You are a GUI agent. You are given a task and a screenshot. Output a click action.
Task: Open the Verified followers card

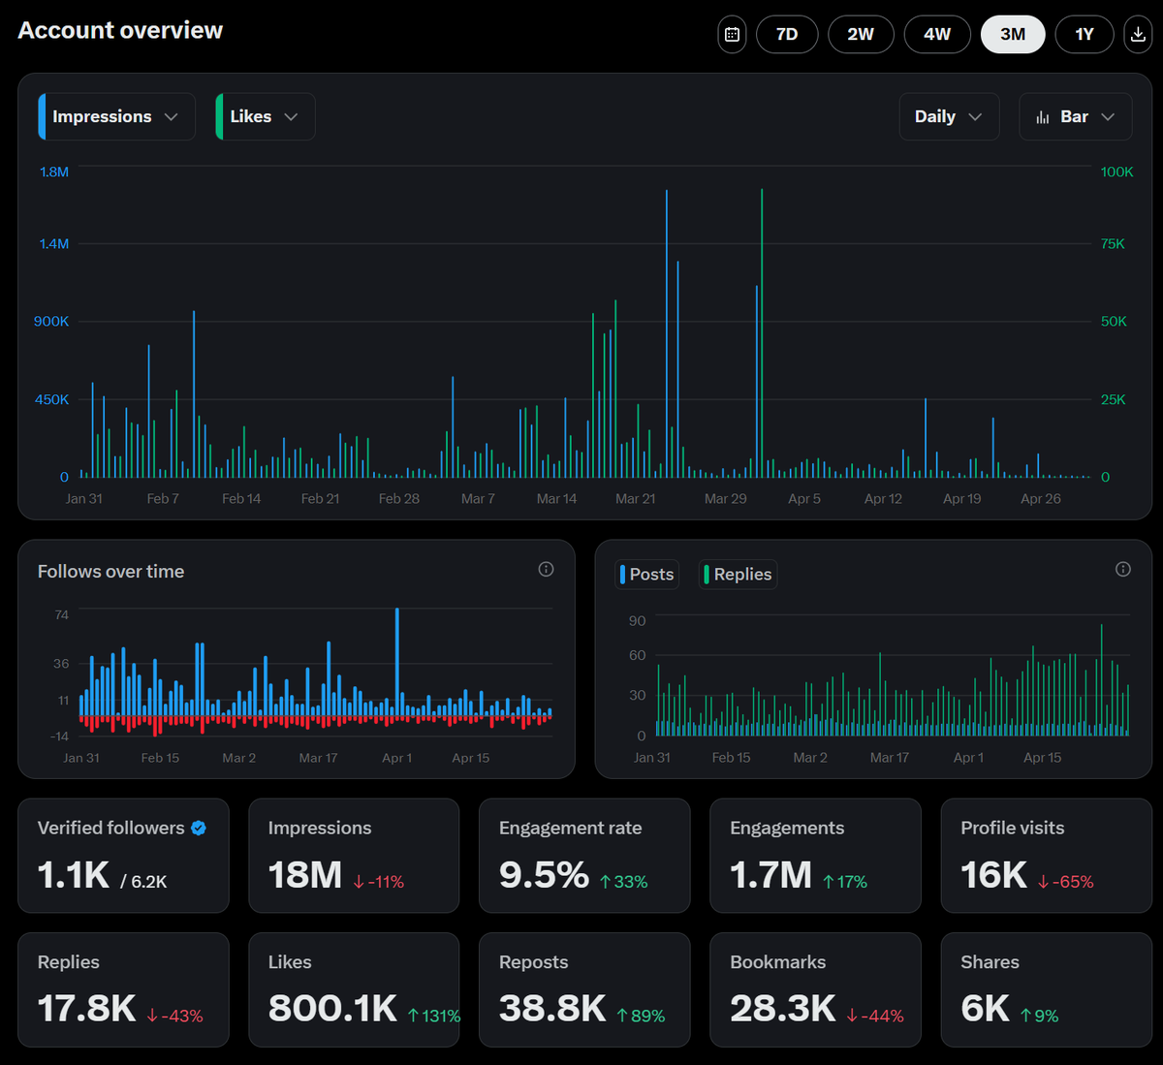click(x=123, y=856)
